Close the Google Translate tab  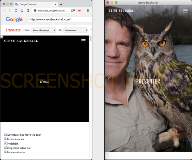point(55,4)
